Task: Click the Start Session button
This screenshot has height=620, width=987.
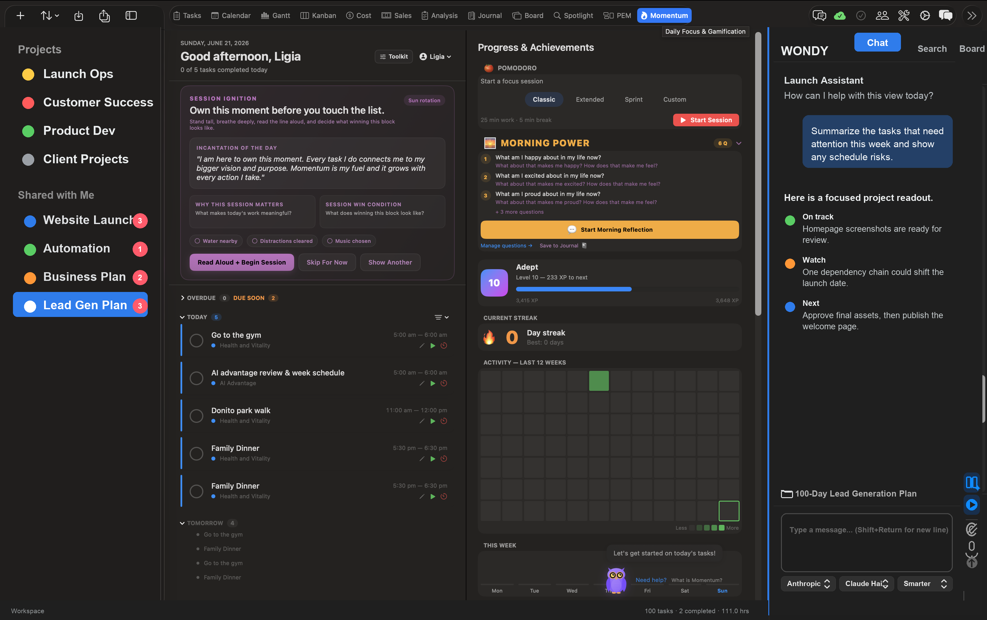Action: coord(706,120)
